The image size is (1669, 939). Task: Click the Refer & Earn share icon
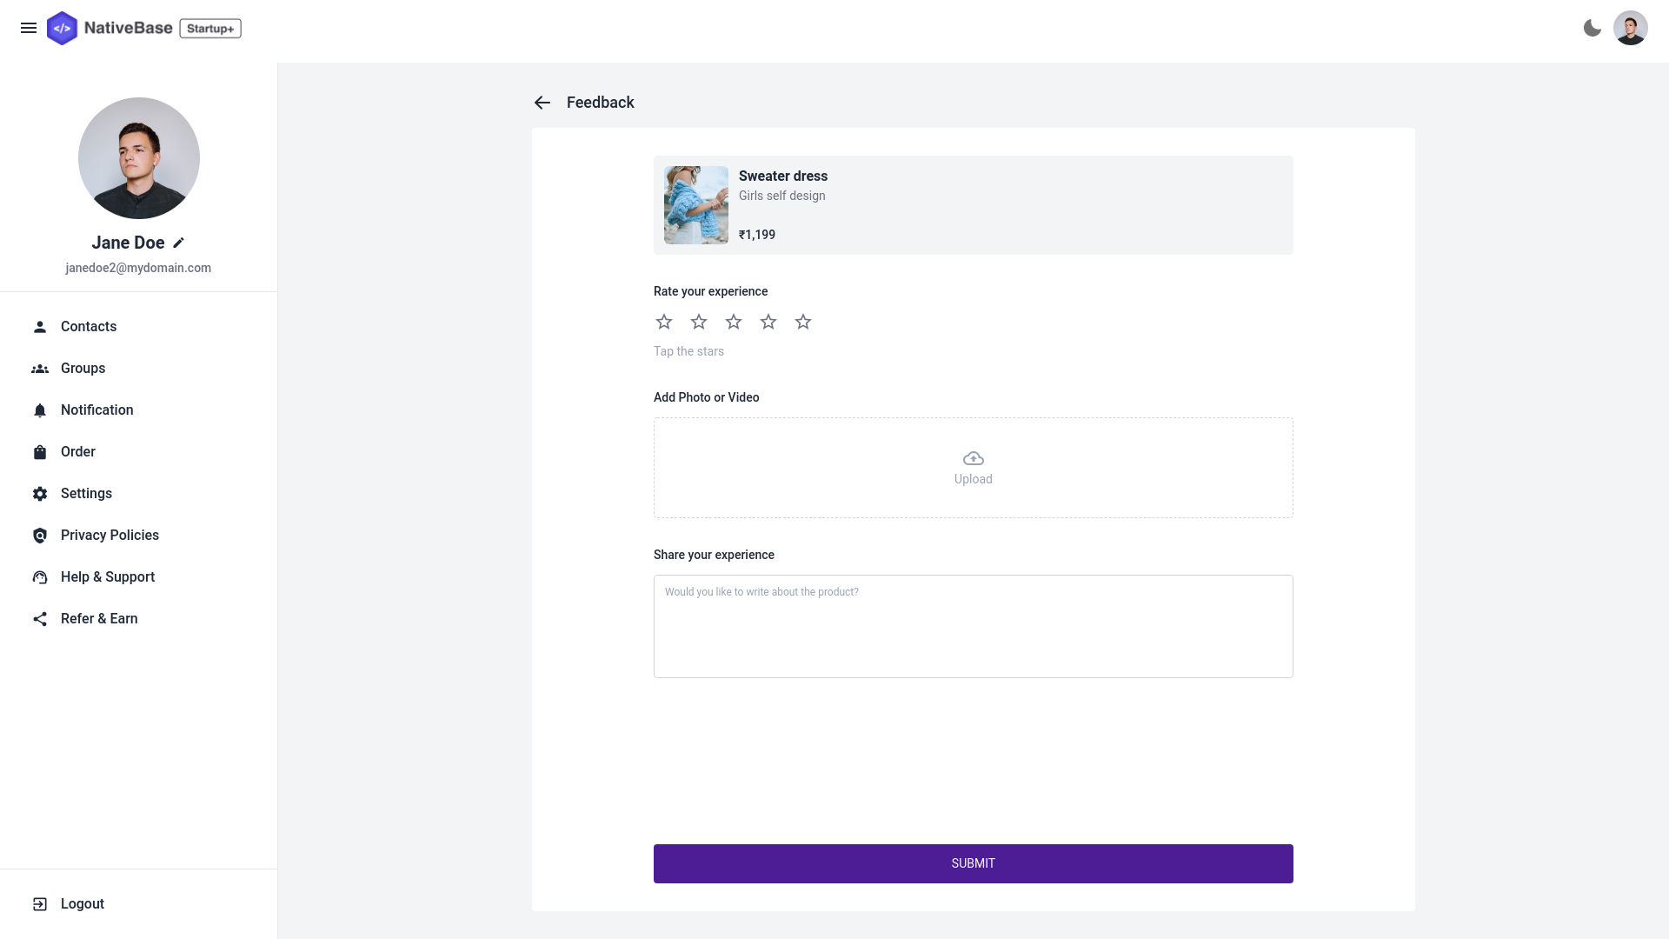(40, 619)
